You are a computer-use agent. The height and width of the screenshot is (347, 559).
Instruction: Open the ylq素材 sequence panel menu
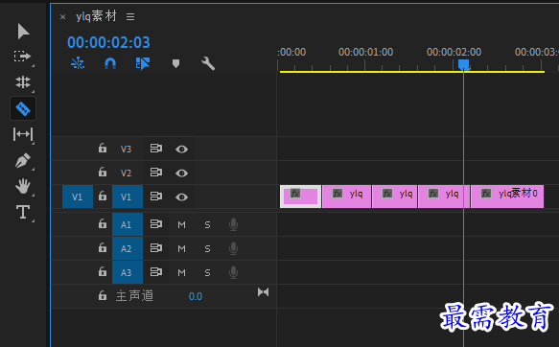(x=130, y=16)
